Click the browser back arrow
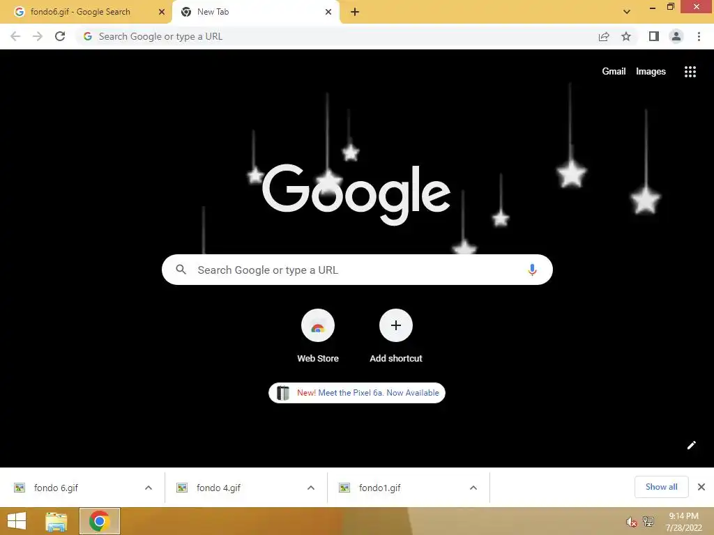714x535 pixels. click(x=15, y=36)
